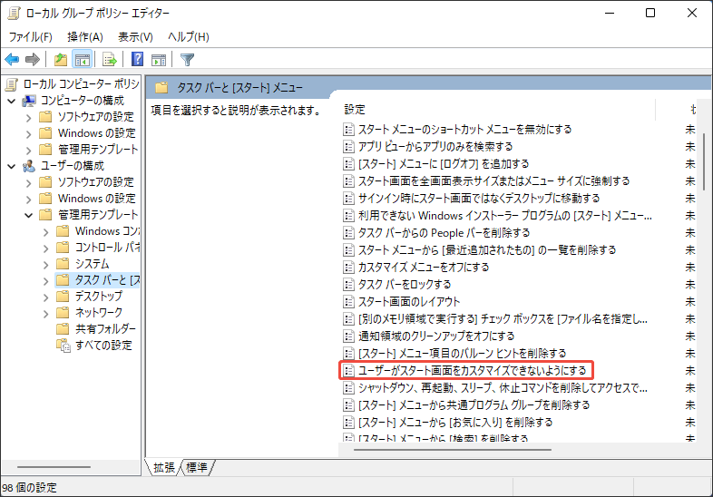Image resolution: width=713 pixels, height=497 pixels.
Task: Click the tree pane horizontal scrollbar
Action: [x=54, y=466]
